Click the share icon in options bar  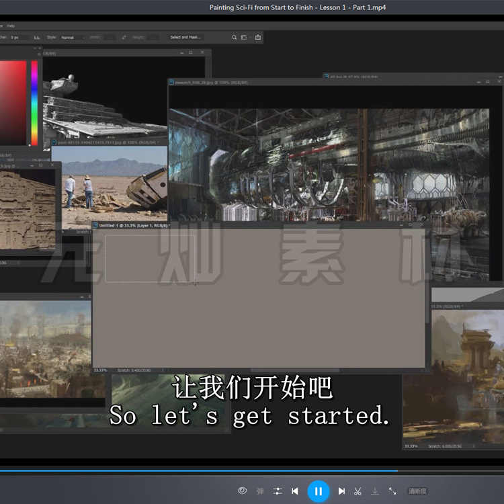click(x=258, y=37)
